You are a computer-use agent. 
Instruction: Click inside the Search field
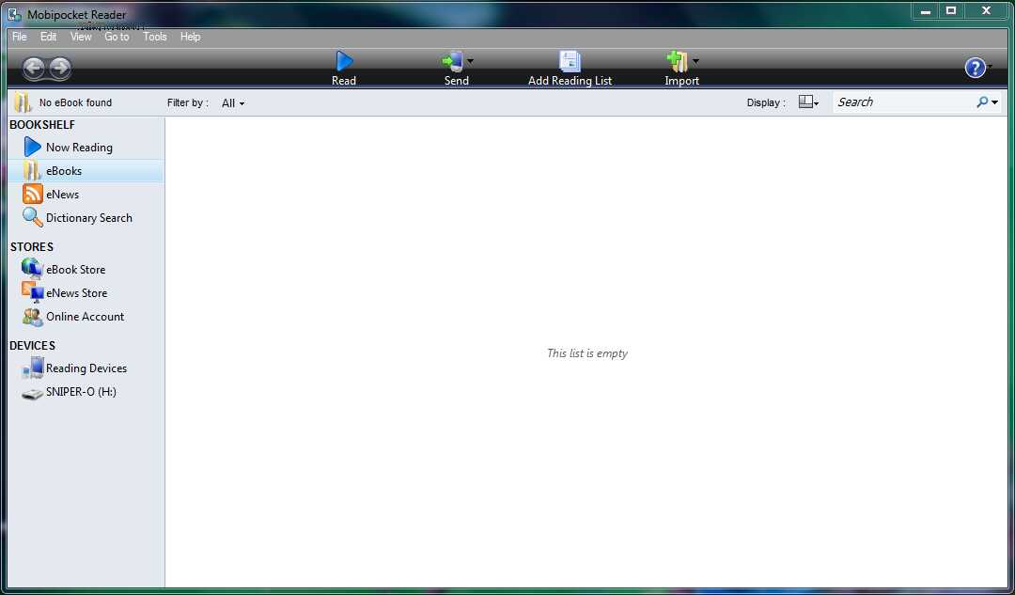pyautogui.click(x=904, y=102)
